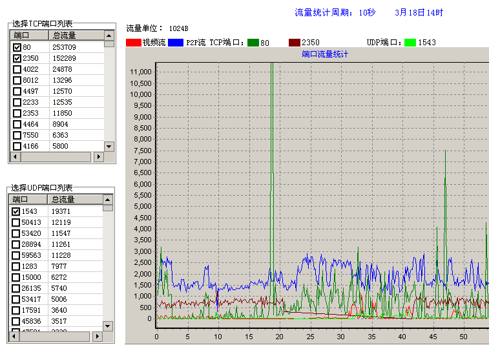This screenshot has width=489, height=345.
Task: Click the TCP list scroll-right arrow
Action: click(x=99, y=157)
